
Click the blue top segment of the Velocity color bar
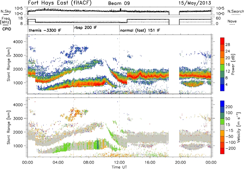click(222, 104)
